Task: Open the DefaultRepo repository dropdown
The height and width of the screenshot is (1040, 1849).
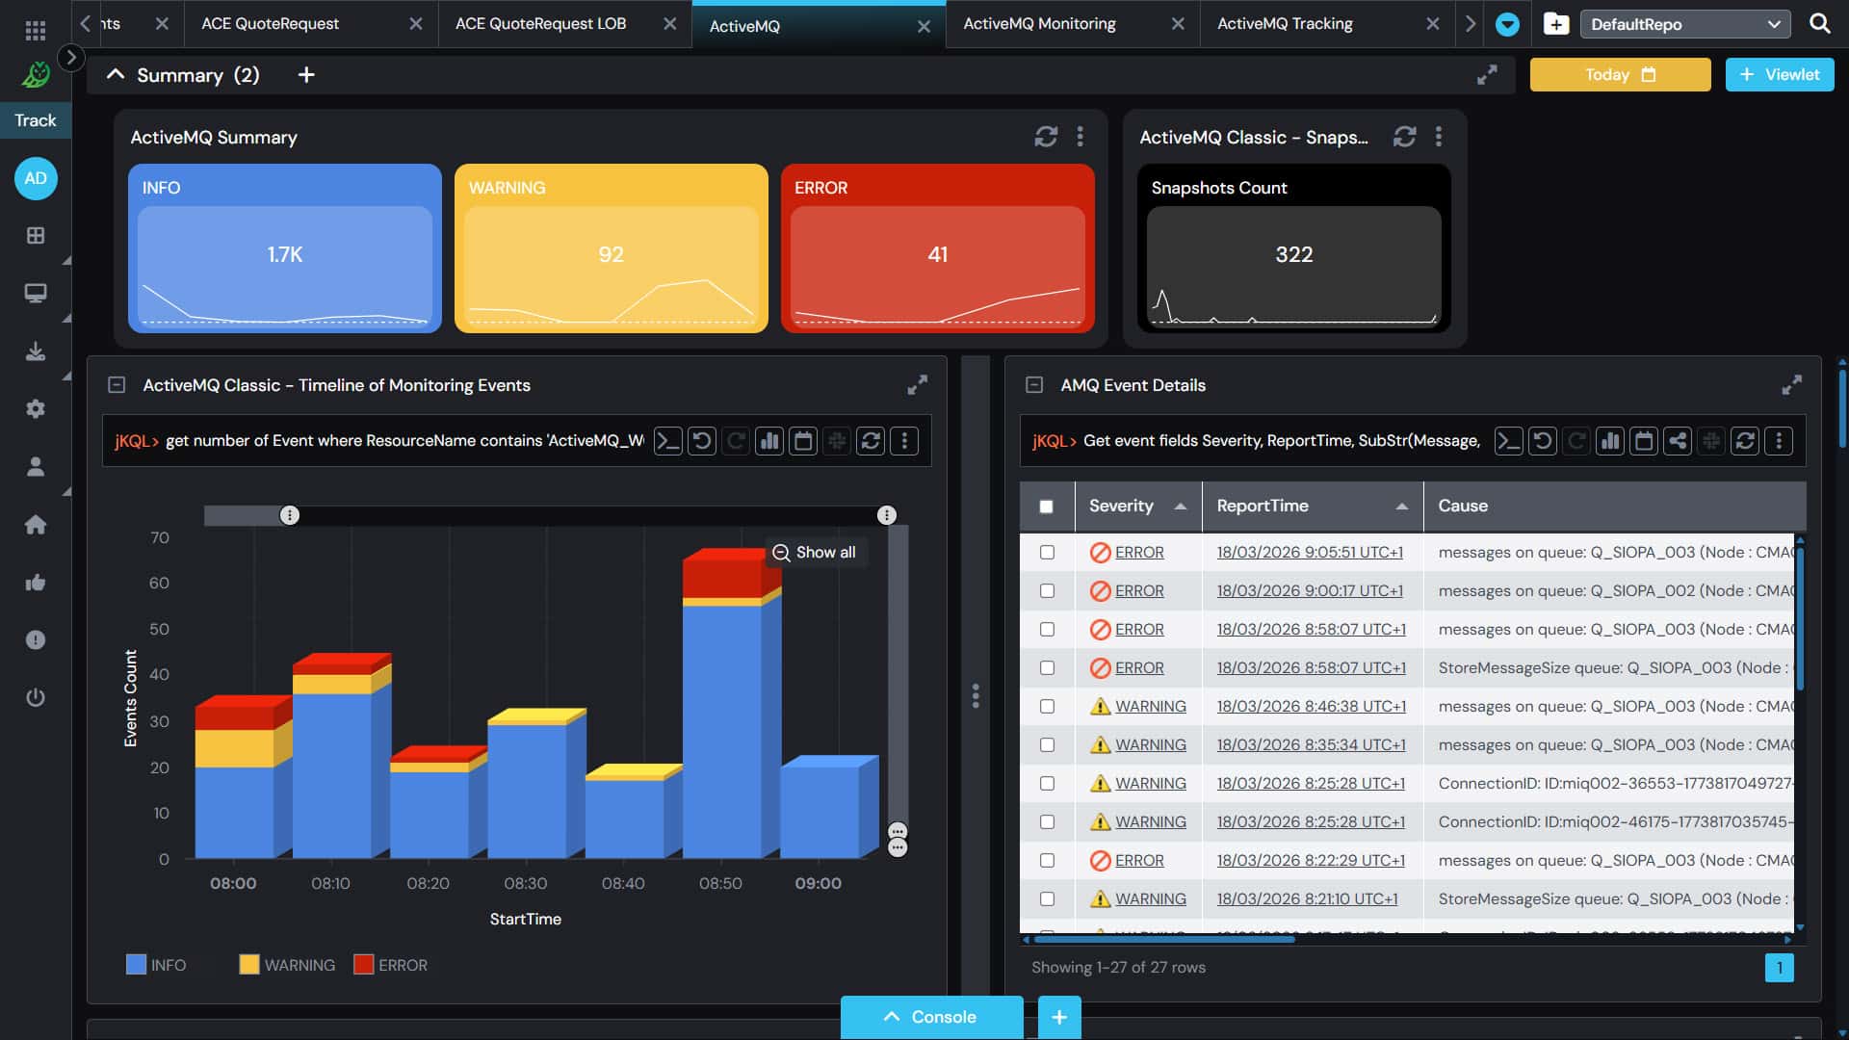Action: (1685, 23)
